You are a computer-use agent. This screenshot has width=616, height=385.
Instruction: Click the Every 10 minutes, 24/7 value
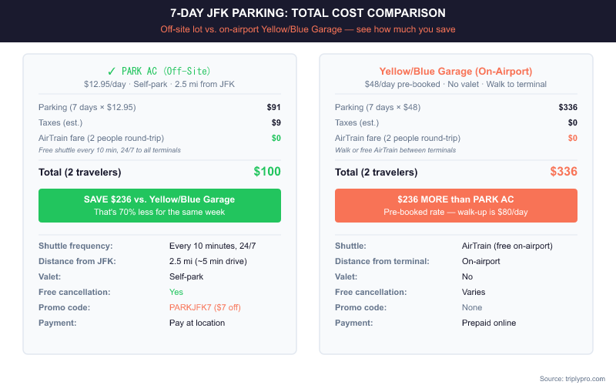pyautogui.click(x=213, y=246)
